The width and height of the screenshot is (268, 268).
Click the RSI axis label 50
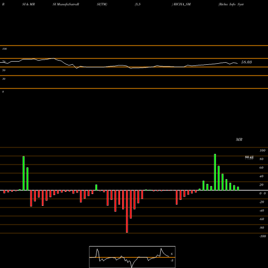tap(4, 70)
